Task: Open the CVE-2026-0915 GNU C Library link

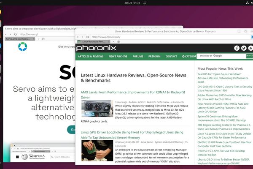Action: coord(225,89)
